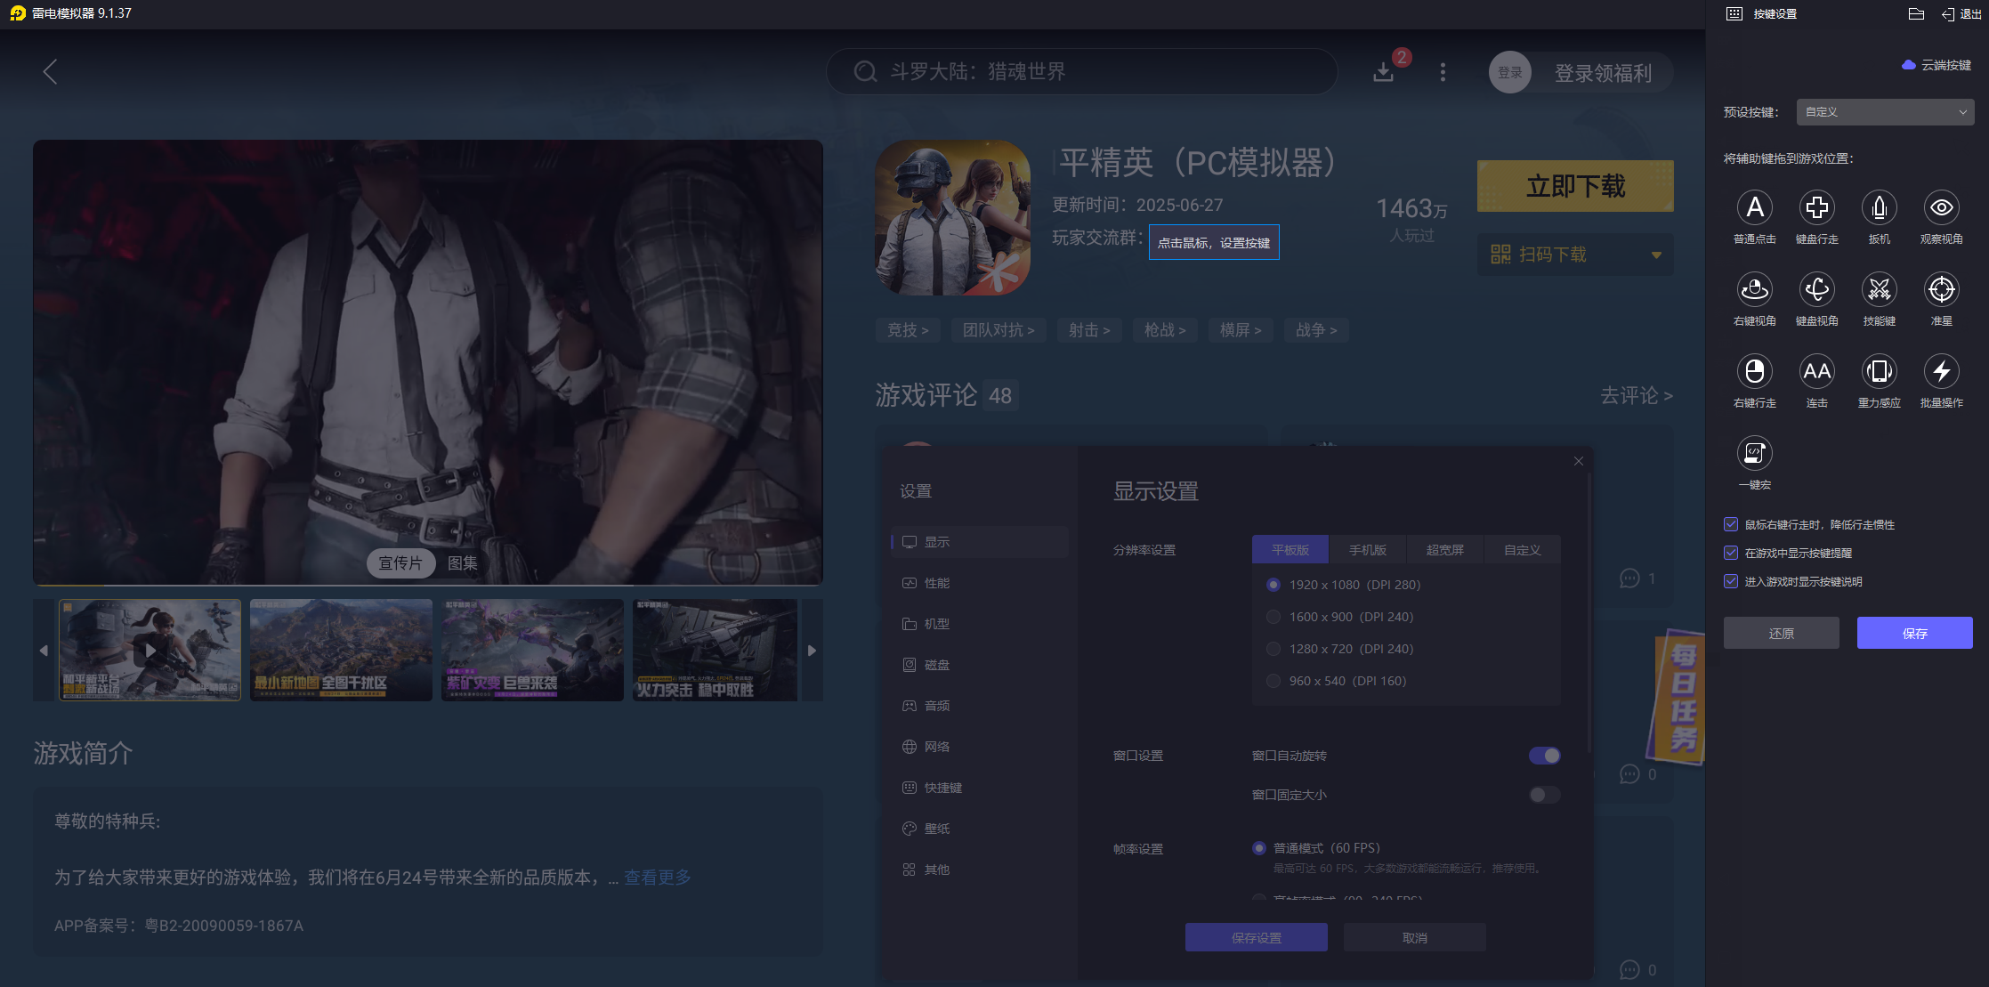This screenshot has width=1989, height=987.
Task: Select the 普通点击 key mapping icon
Action: coord(1754,207)
